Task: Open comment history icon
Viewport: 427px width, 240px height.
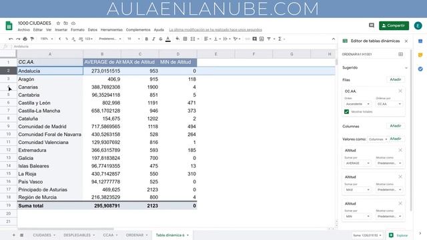Action: [372, 25]
